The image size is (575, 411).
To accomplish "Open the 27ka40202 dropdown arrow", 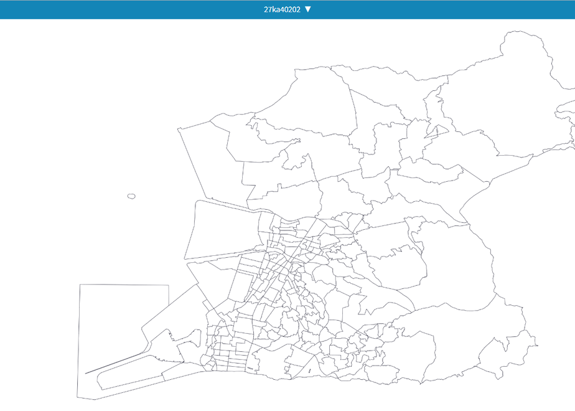I will (x=308, y=9).
